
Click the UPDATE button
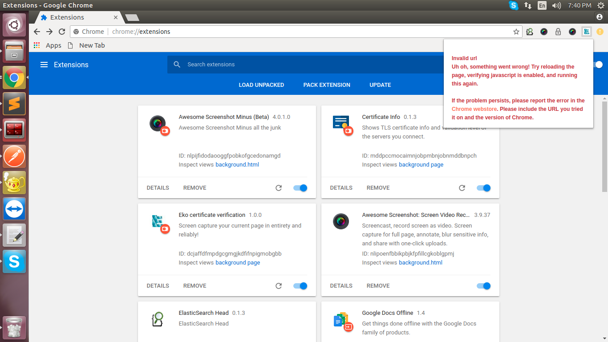tap(380, 85)
